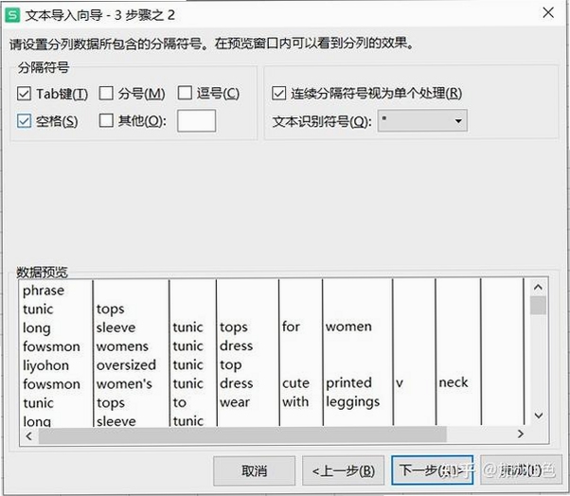Toggle the 空格(S) space delimiter checkbox
The width and height of the screenshot is (570, 496).
click(x=24, y=121)
